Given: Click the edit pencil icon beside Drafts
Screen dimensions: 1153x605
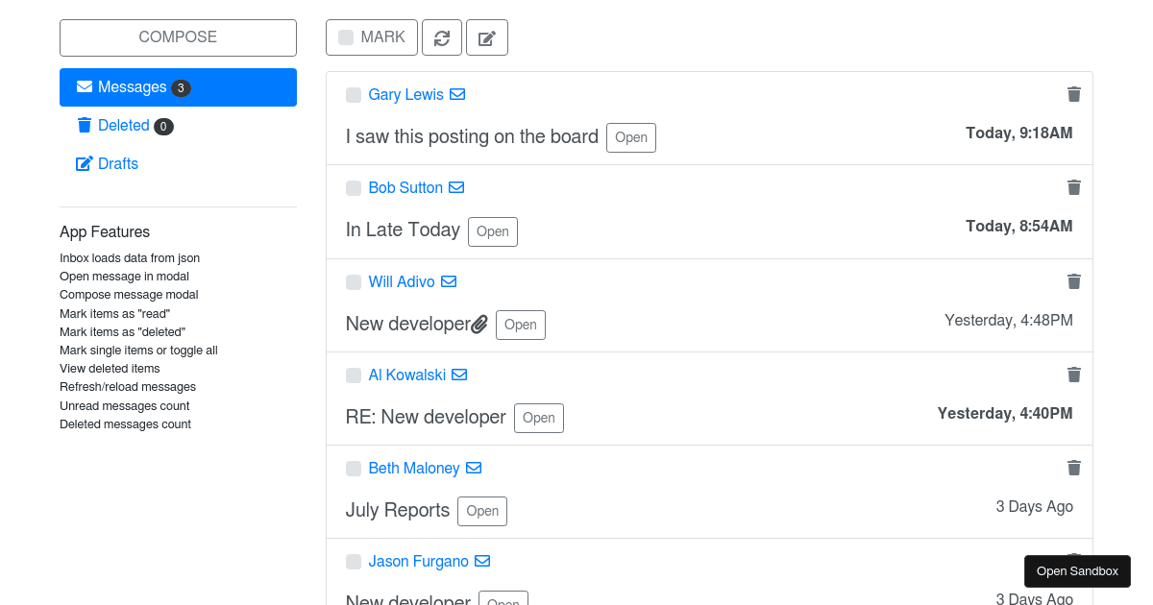Looking at the screenshot, I should tap(83, 163).
